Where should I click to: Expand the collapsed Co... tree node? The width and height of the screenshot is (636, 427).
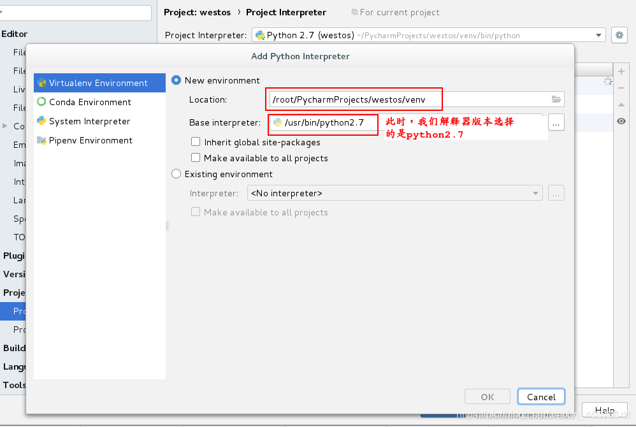click(5, 126)
